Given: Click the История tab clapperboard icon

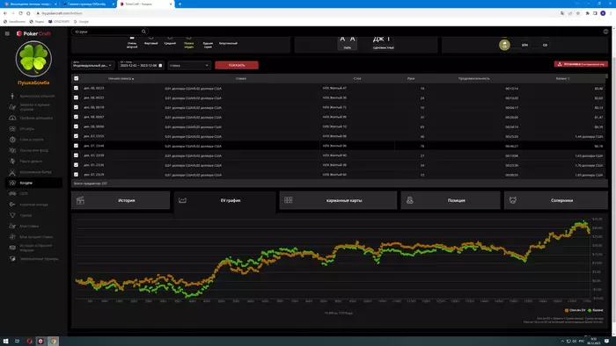Looking at the screenshot, I should (80, 200).
